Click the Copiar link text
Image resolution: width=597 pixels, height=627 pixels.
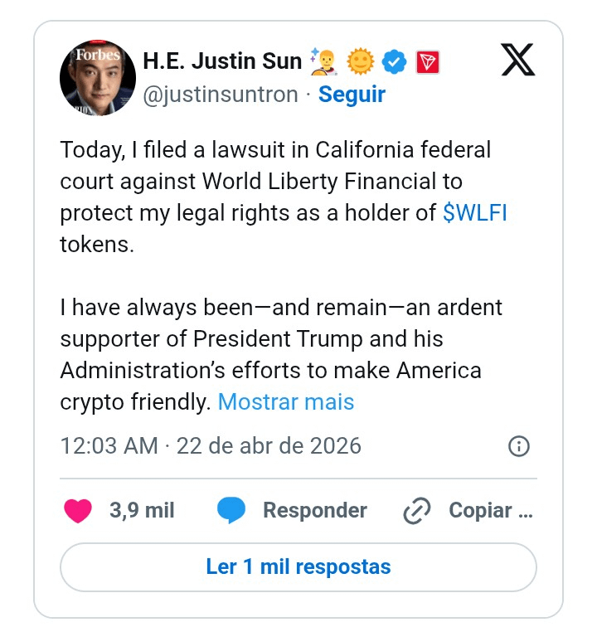click(x=490, y=510)
